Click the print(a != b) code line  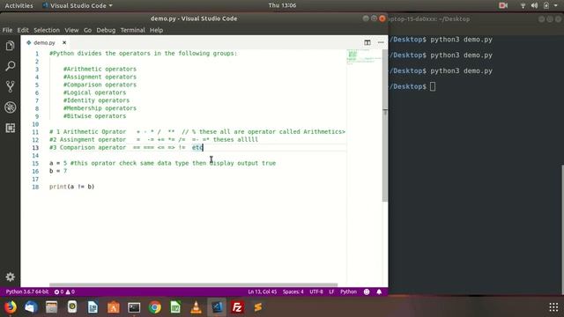(72, 187)
